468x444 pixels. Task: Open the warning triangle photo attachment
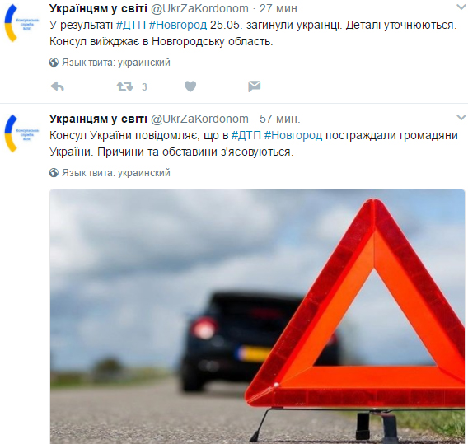click(257, 316)
